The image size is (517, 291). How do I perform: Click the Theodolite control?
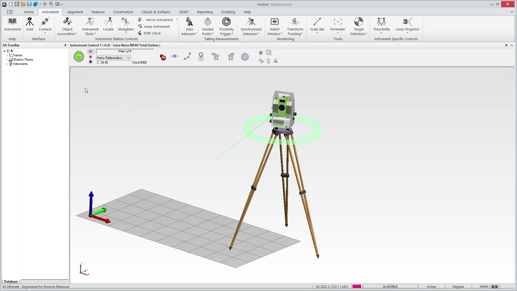tap(381, 26)
